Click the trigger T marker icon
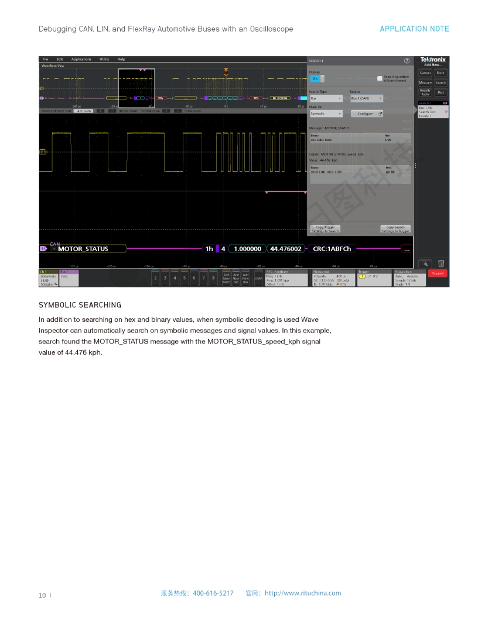The height and width of the screenshot is (618, 478). coord(226,72)
